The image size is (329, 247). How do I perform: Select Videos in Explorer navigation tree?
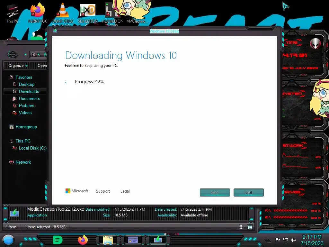click(x=25, y=113)
